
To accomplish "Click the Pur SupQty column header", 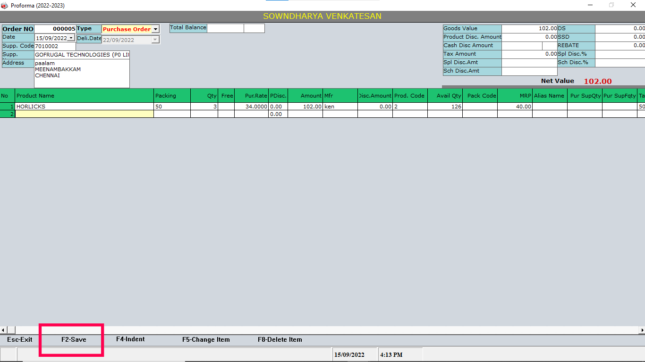I will pos(585,96).
